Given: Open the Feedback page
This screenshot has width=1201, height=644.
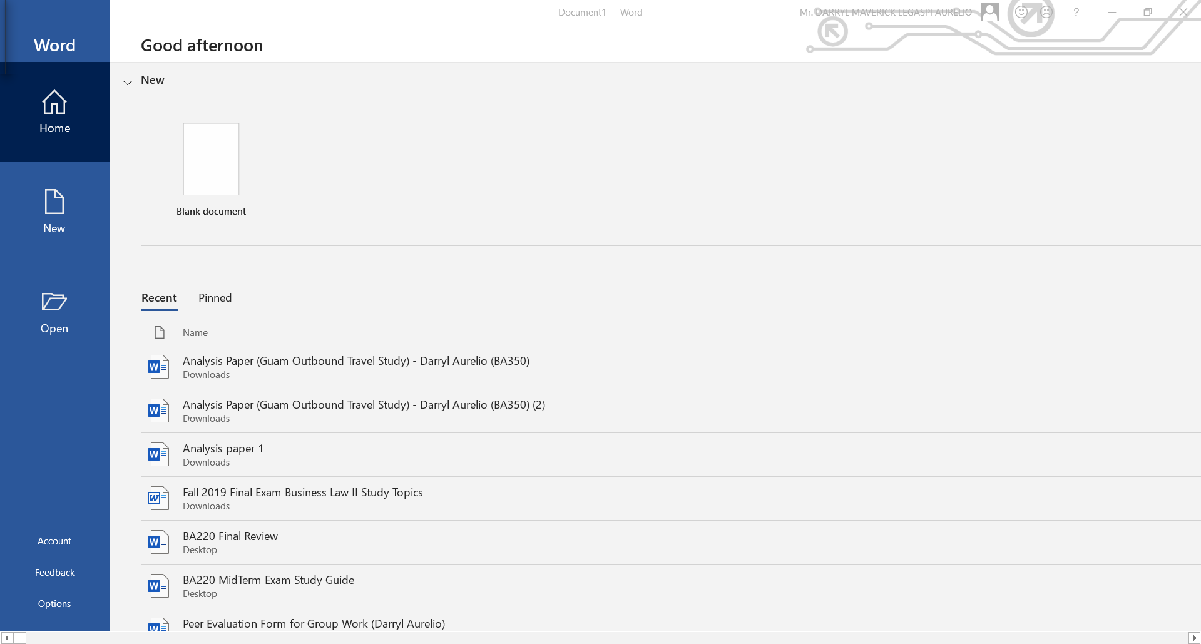Looking at the screenshot, I should tap(54, 573).
